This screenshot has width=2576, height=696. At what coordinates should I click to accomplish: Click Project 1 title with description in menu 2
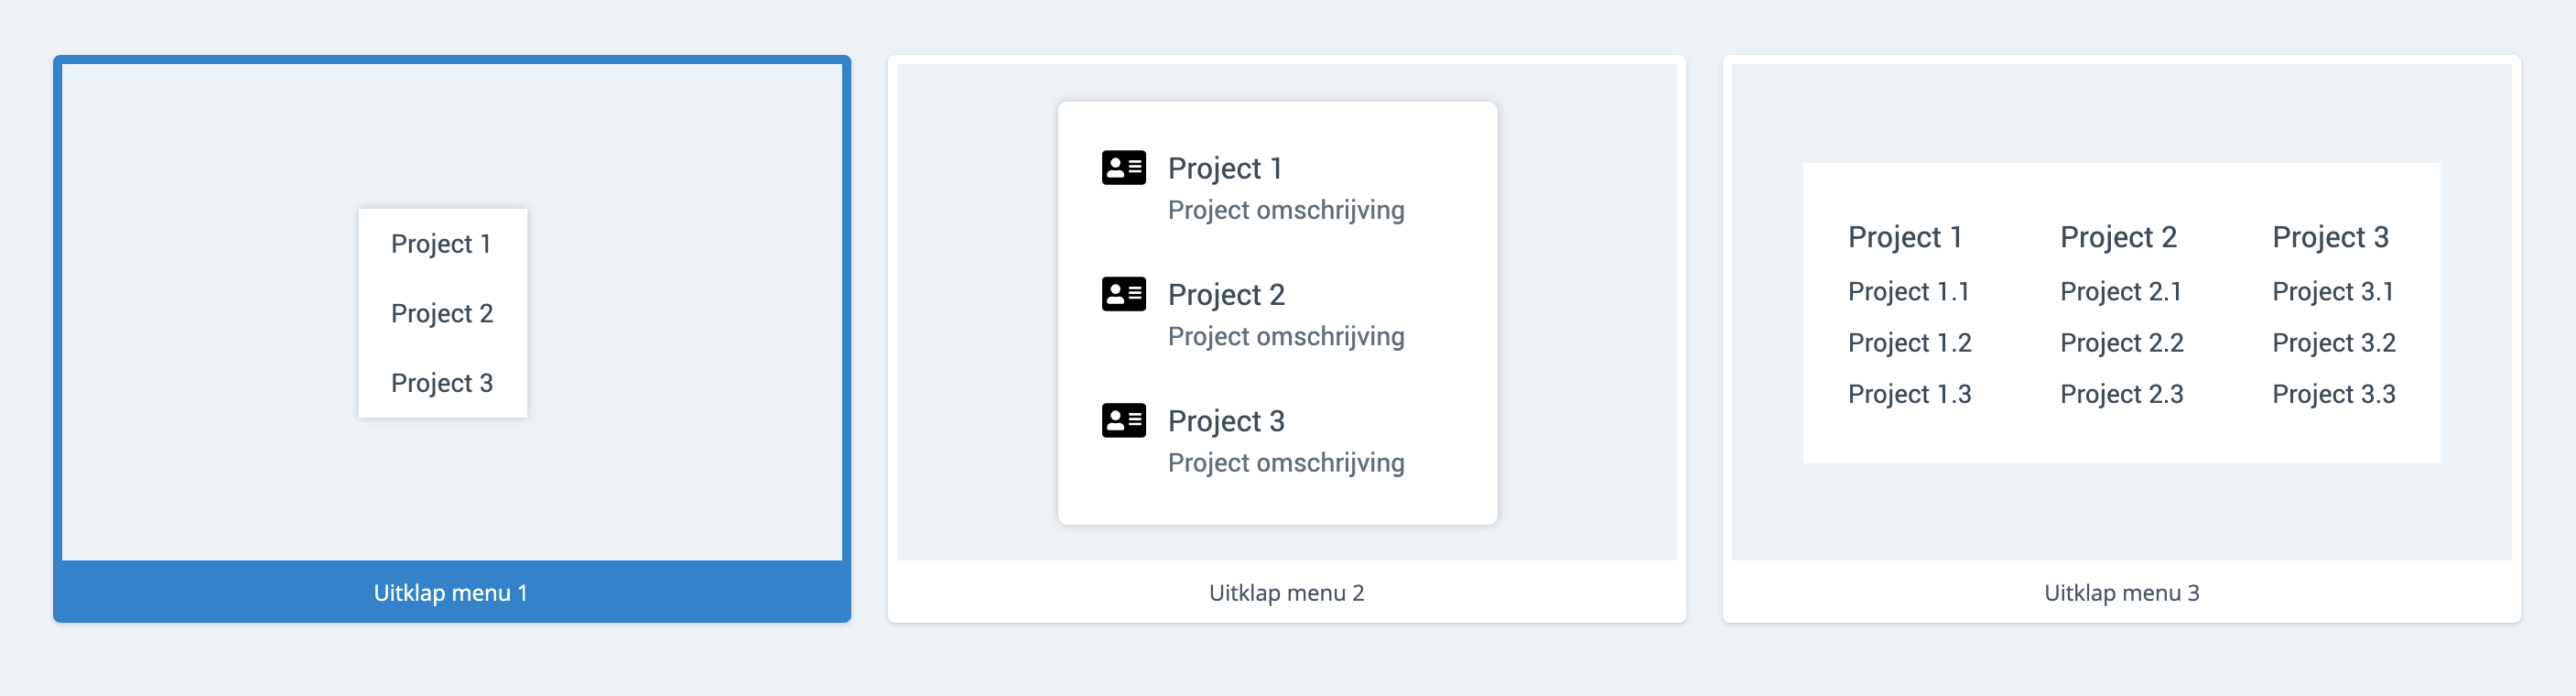tap(1225, 168)
